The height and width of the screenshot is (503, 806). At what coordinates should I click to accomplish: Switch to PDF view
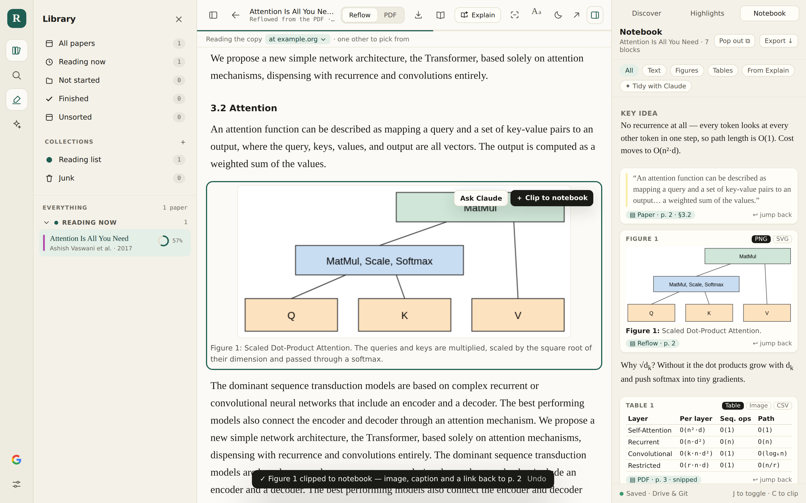point(390,15)
